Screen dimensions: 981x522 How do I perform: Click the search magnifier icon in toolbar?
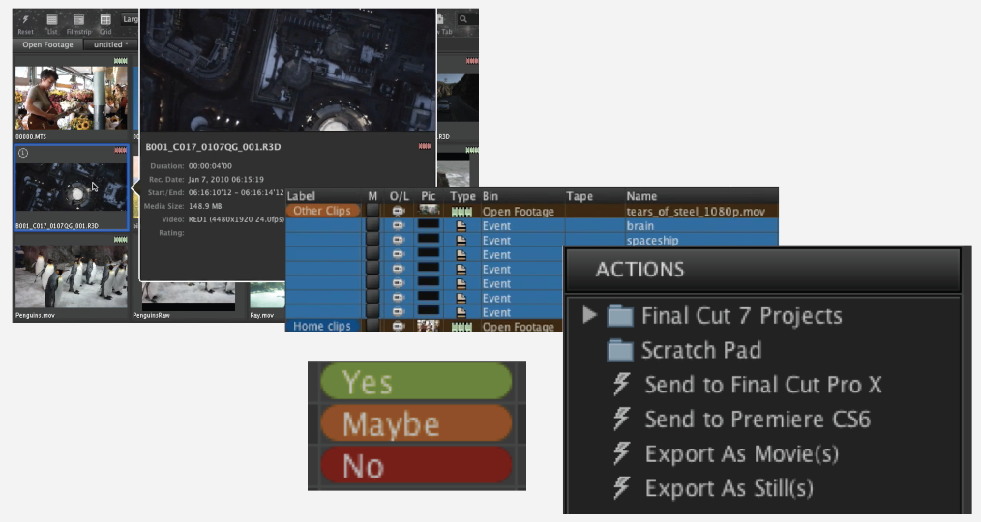point(463,19)
